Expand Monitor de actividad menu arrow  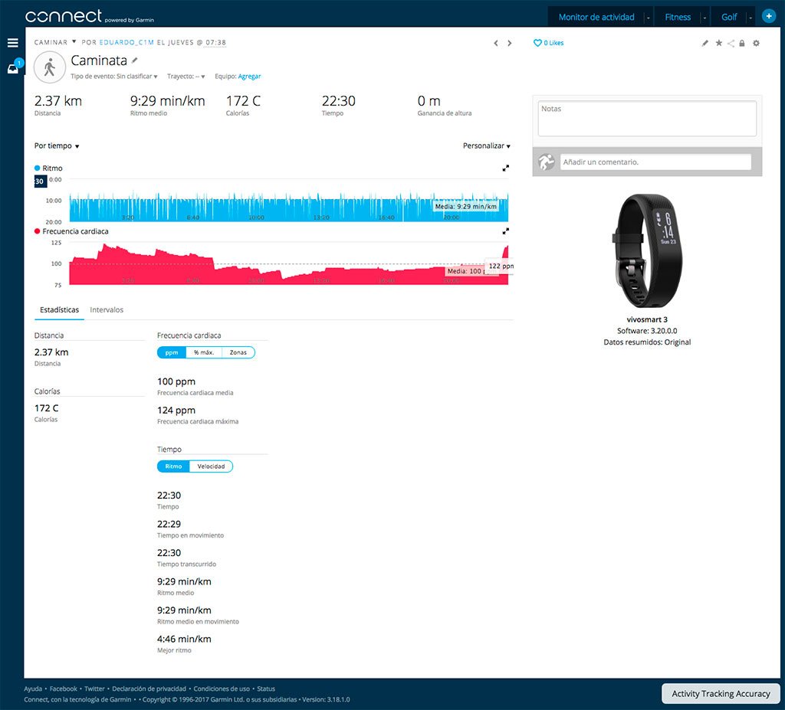pyautogui.click(x=649, y=18)
